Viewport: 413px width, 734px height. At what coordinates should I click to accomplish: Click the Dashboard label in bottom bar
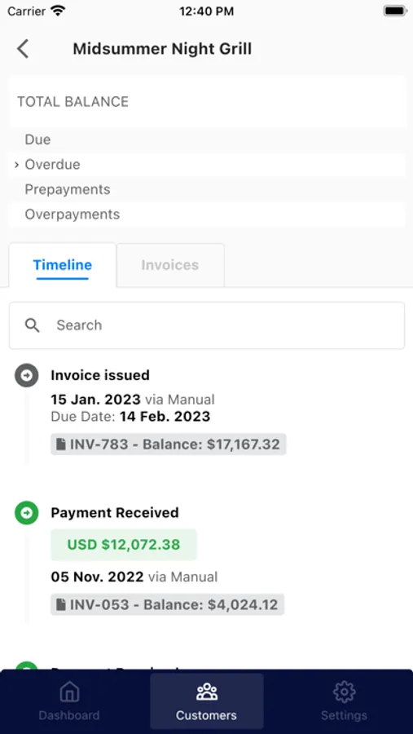pos(69,715)
